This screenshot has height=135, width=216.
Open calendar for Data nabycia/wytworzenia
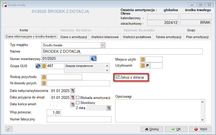pos(73,91)
